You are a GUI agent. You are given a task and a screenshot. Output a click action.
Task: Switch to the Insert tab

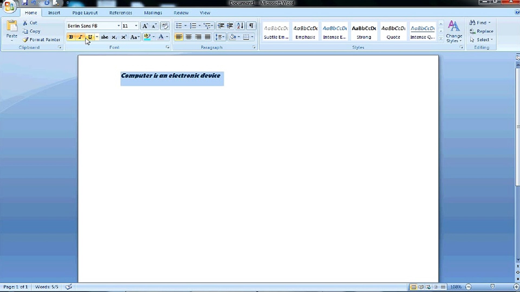[x=54, y=13]
